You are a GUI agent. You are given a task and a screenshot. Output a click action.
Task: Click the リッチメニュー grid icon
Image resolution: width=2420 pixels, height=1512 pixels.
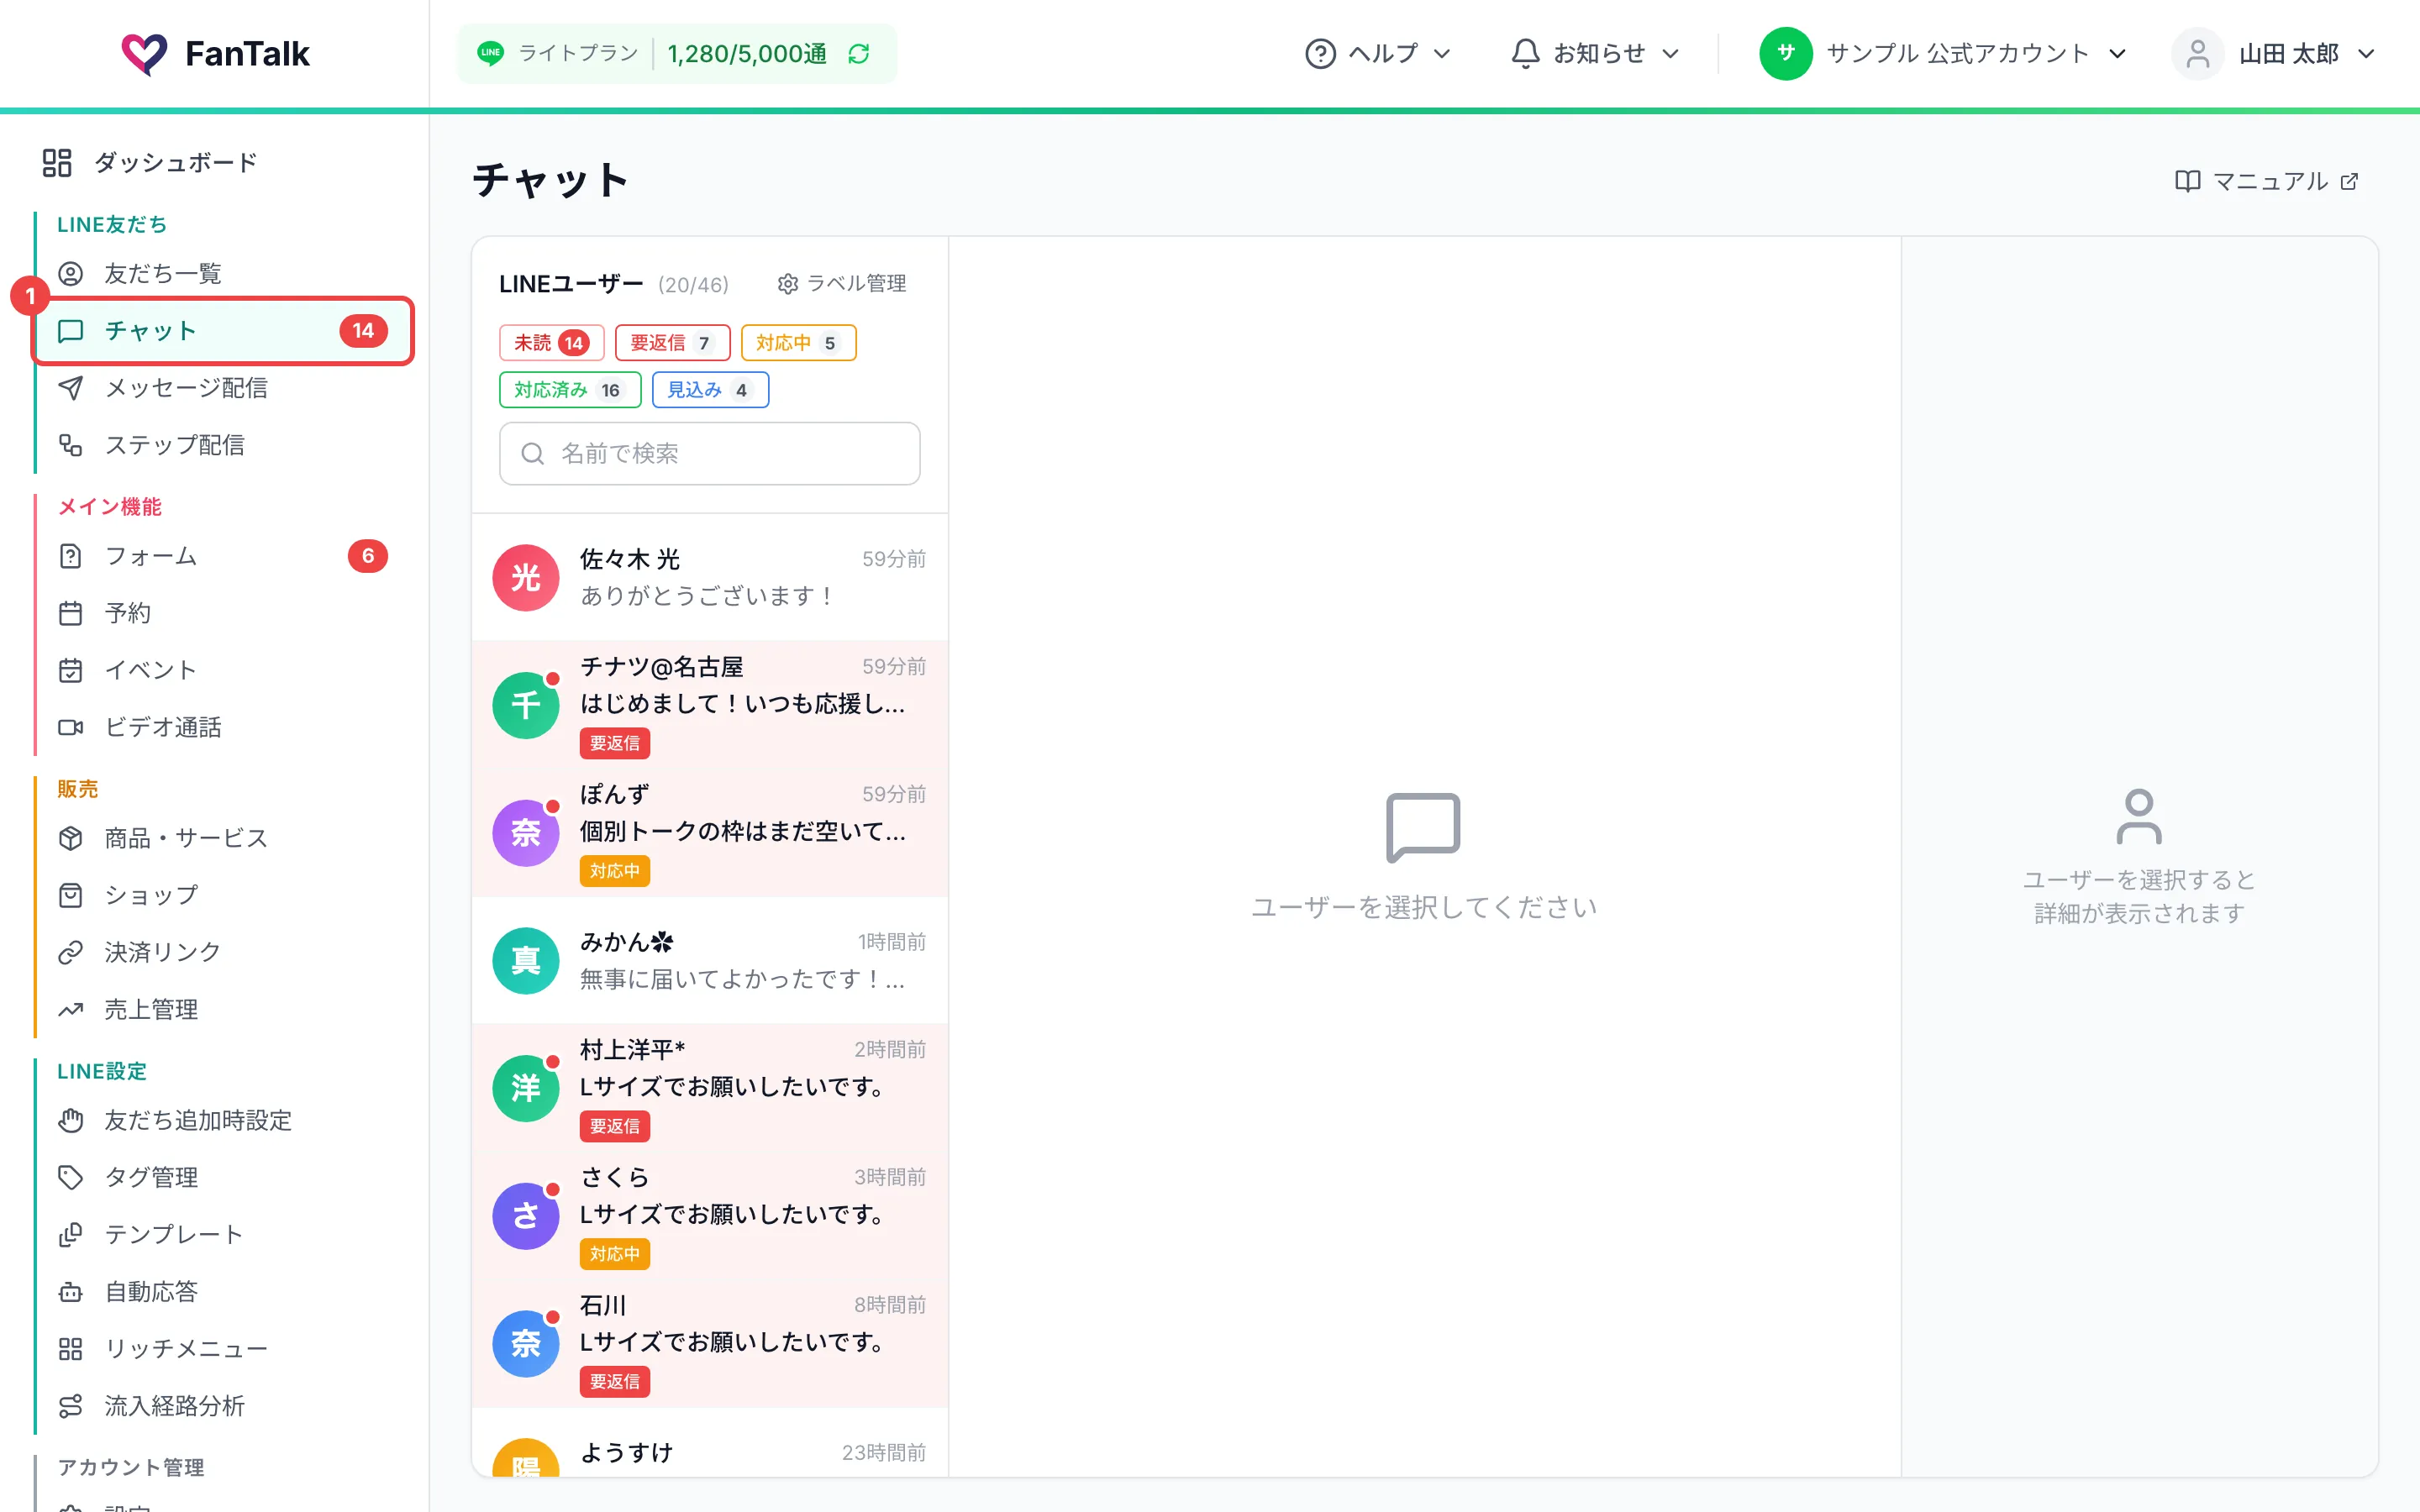[70, 1349]
